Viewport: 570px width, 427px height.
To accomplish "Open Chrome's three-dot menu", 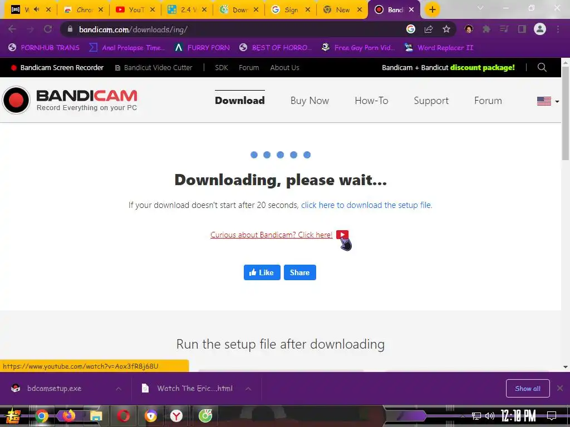I will [558, 29].
